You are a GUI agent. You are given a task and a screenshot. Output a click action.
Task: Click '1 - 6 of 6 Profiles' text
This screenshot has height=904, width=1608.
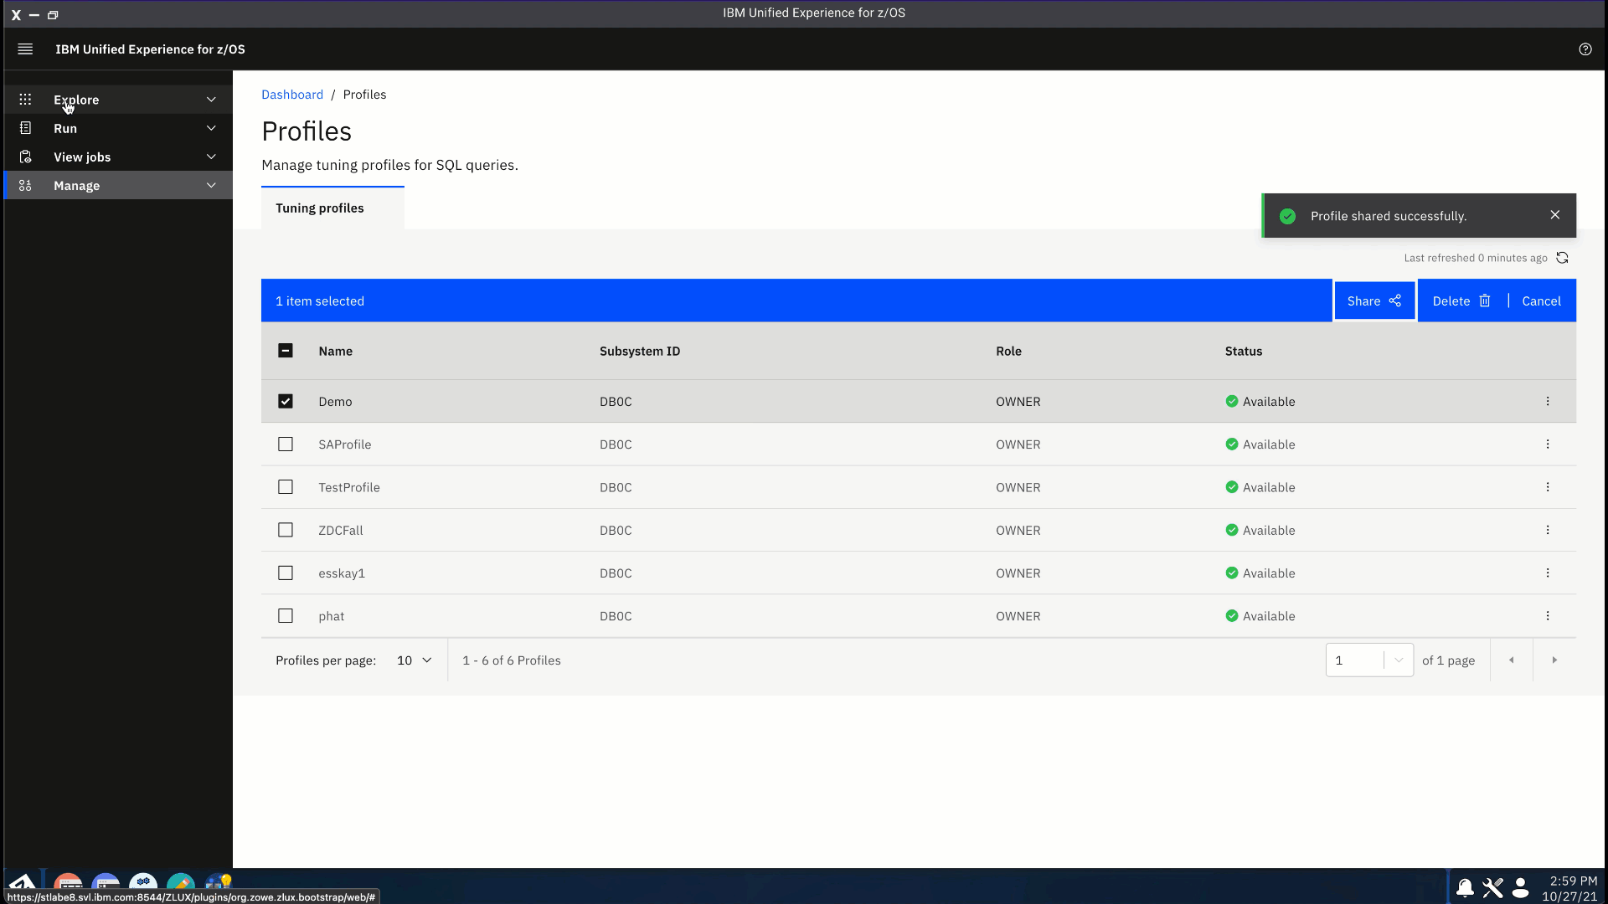coord(512,660)
